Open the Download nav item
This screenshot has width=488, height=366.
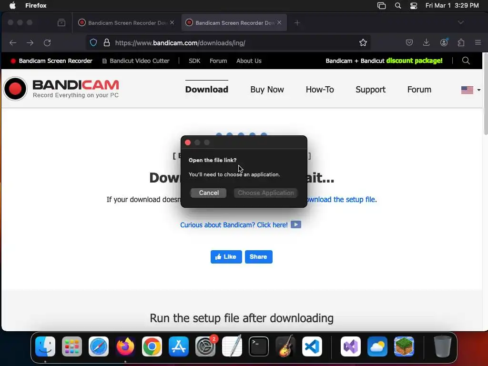[207, 90]
